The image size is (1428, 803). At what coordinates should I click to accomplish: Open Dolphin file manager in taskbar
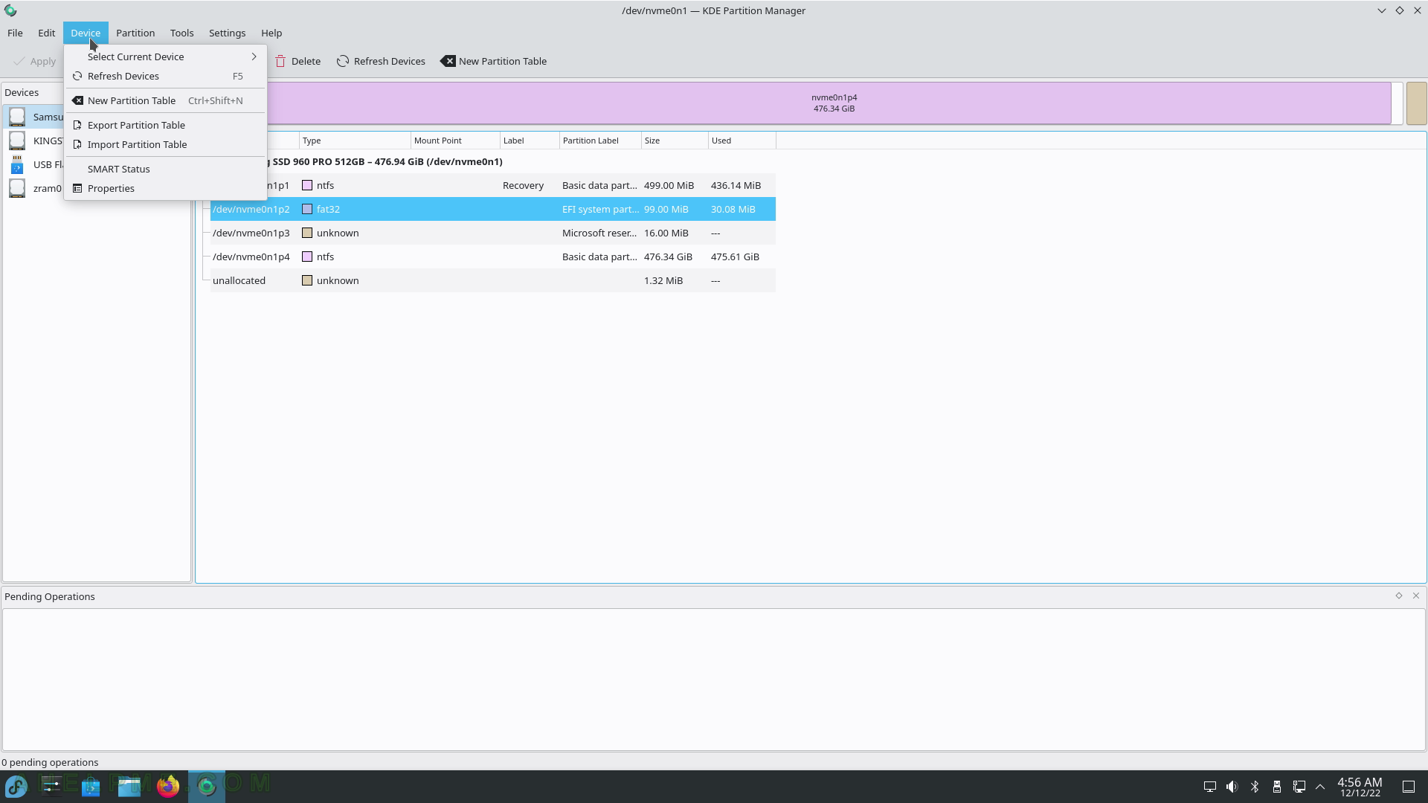129,786
